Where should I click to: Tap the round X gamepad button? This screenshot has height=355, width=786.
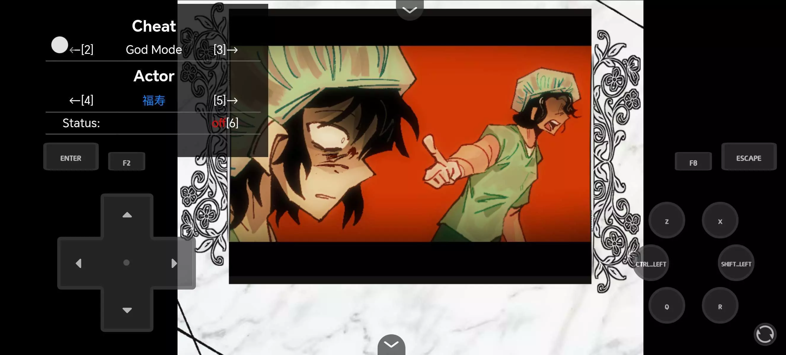[x=720, y=221]
